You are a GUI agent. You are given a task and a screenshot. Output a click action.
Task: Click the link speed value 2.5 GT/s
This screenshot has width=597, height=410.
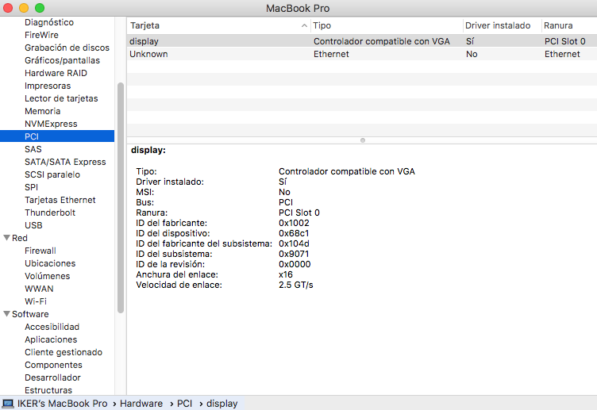coord(296,285)
